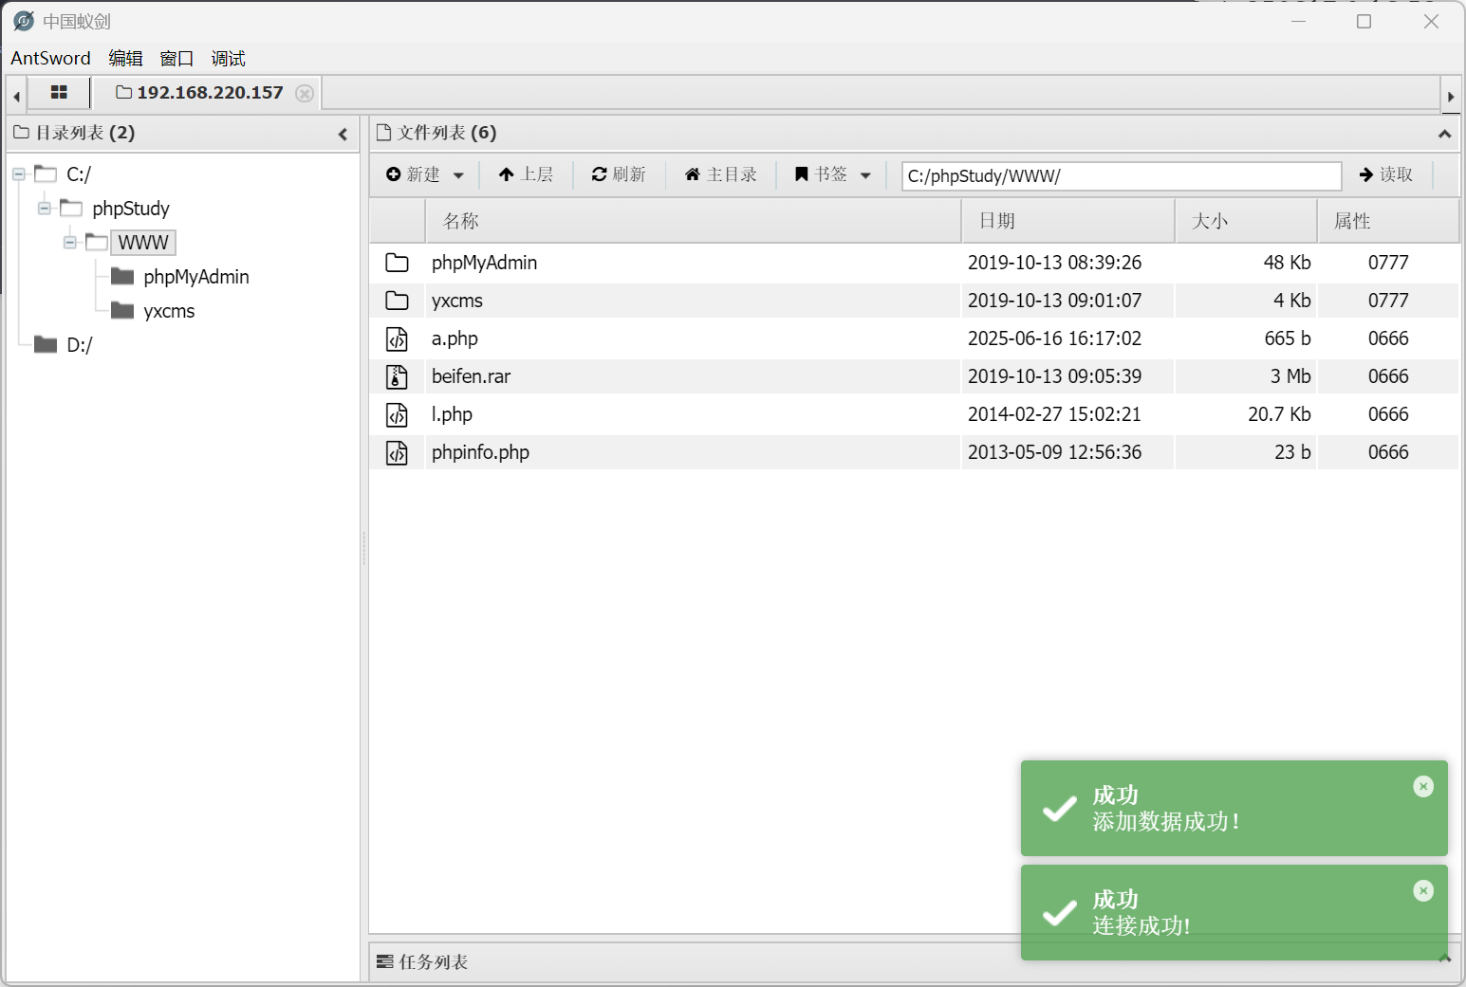This screenshot has height=987, width=1466.
Task: Collapse the 文件列表 panel arrow
Action: pyautogui.click(x=1444, y=134)
